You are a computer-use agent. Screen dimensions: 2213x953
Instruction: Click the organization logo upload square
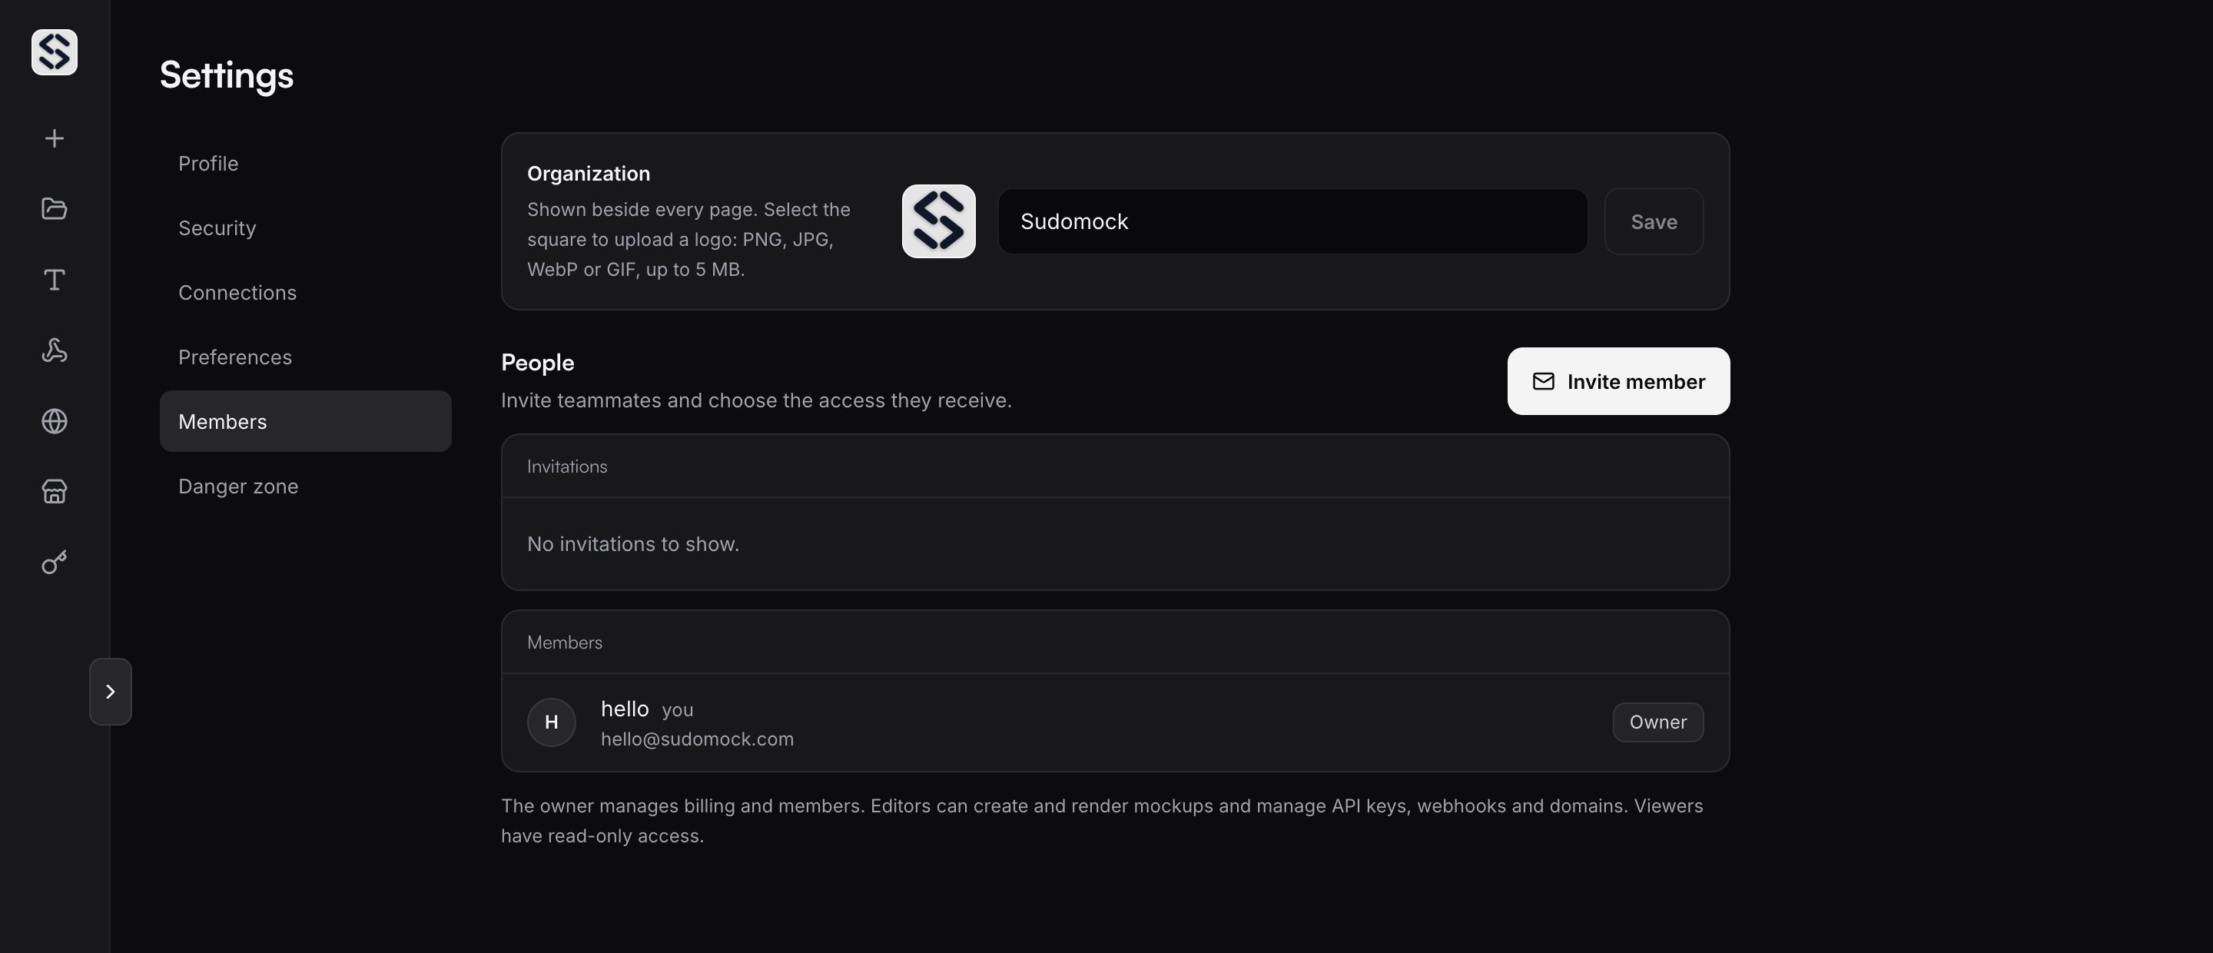(938, 221)
